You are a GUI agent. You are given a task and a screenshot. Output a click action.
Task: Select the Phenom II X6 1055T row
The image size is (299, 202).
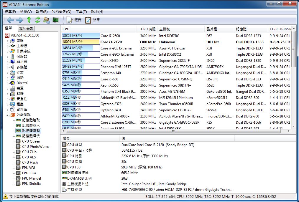pos(176,67)
